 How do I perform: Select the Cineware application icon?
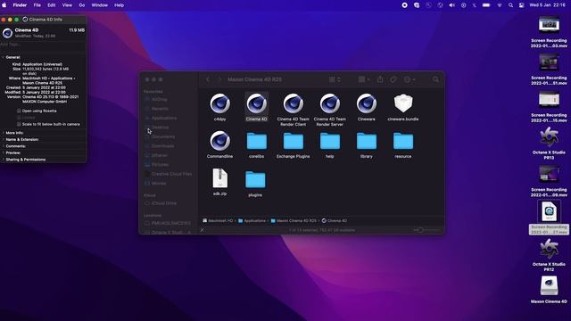[x=367, y=103]
